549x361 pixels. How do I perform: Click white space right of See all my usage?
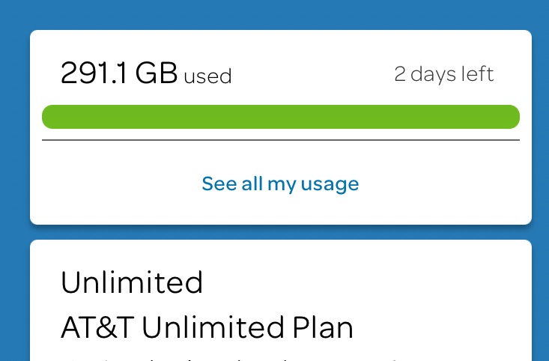tap(449, 183)
